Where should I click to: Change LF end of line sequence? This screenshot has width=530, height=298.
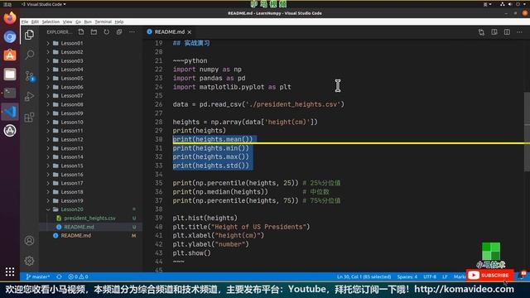tap(445, 276)
